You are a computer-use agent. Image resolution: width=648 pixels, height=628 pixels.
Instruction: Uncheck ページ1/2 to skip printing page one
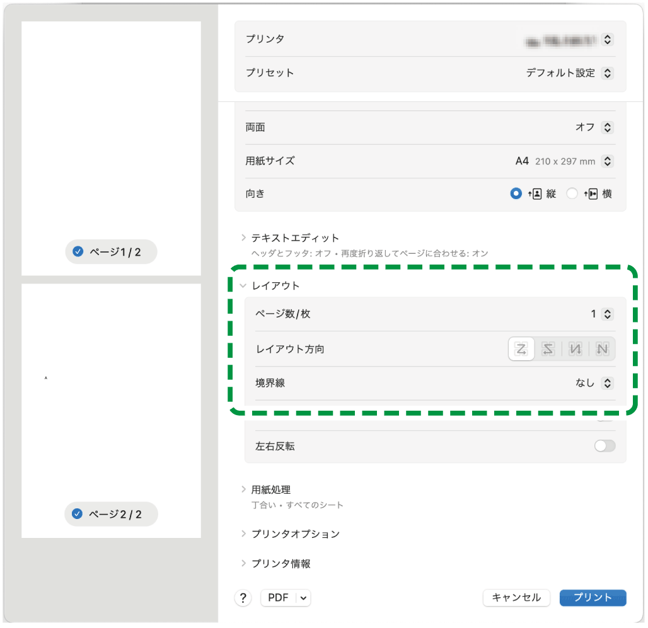click(77, 251)
